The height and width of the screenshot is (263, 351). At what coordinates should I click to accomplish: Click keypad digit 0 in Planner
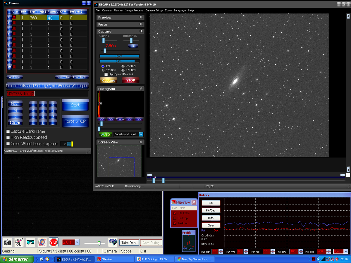pos(33,123)
